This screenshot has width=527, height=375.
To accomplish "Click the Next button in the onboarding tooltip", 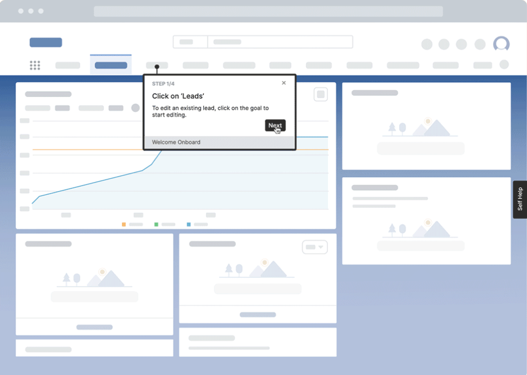I will click(x=275, y=125).
